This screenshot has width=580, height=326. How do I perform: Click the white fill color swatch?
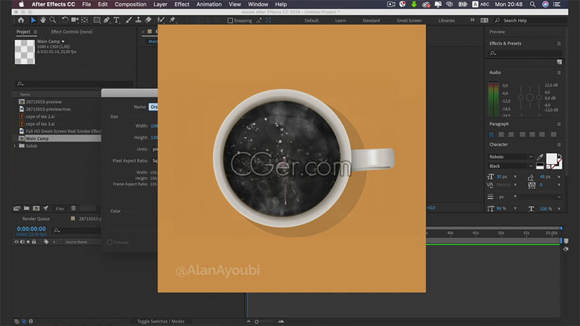pyautogui.click(x=551, y=159)
